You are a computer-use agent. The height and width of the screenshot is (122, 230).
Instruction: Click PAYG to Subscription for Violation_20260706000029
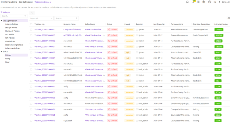coord(200,104)
